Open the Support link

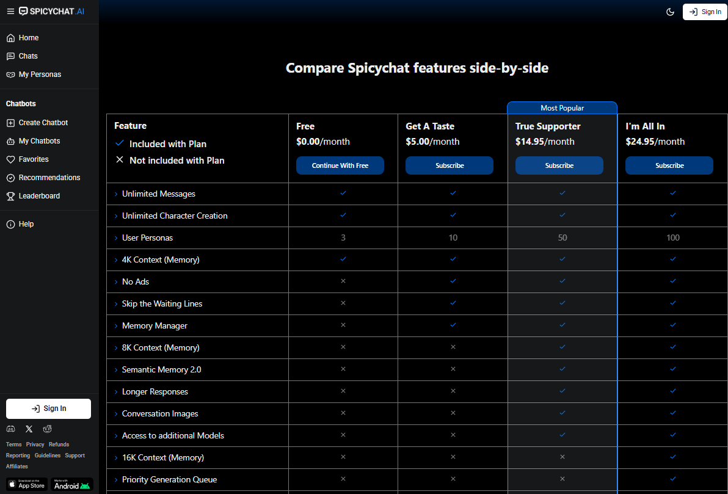(75, 456)
